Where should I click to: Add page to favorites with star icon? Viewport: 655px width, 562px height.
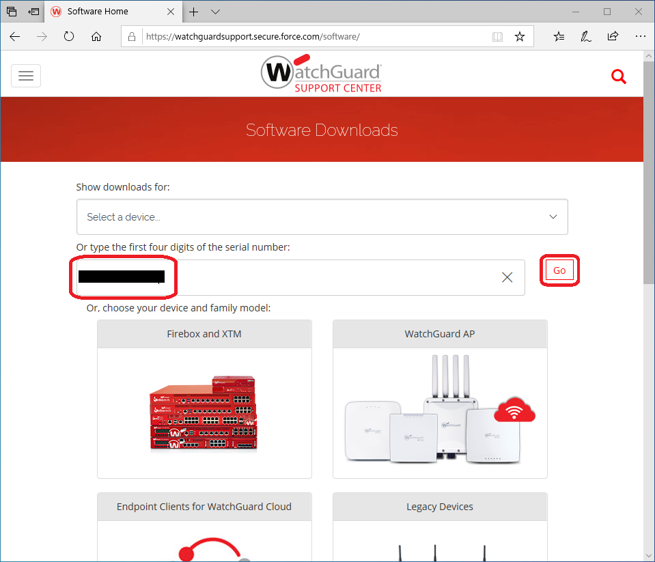[519, 37]
